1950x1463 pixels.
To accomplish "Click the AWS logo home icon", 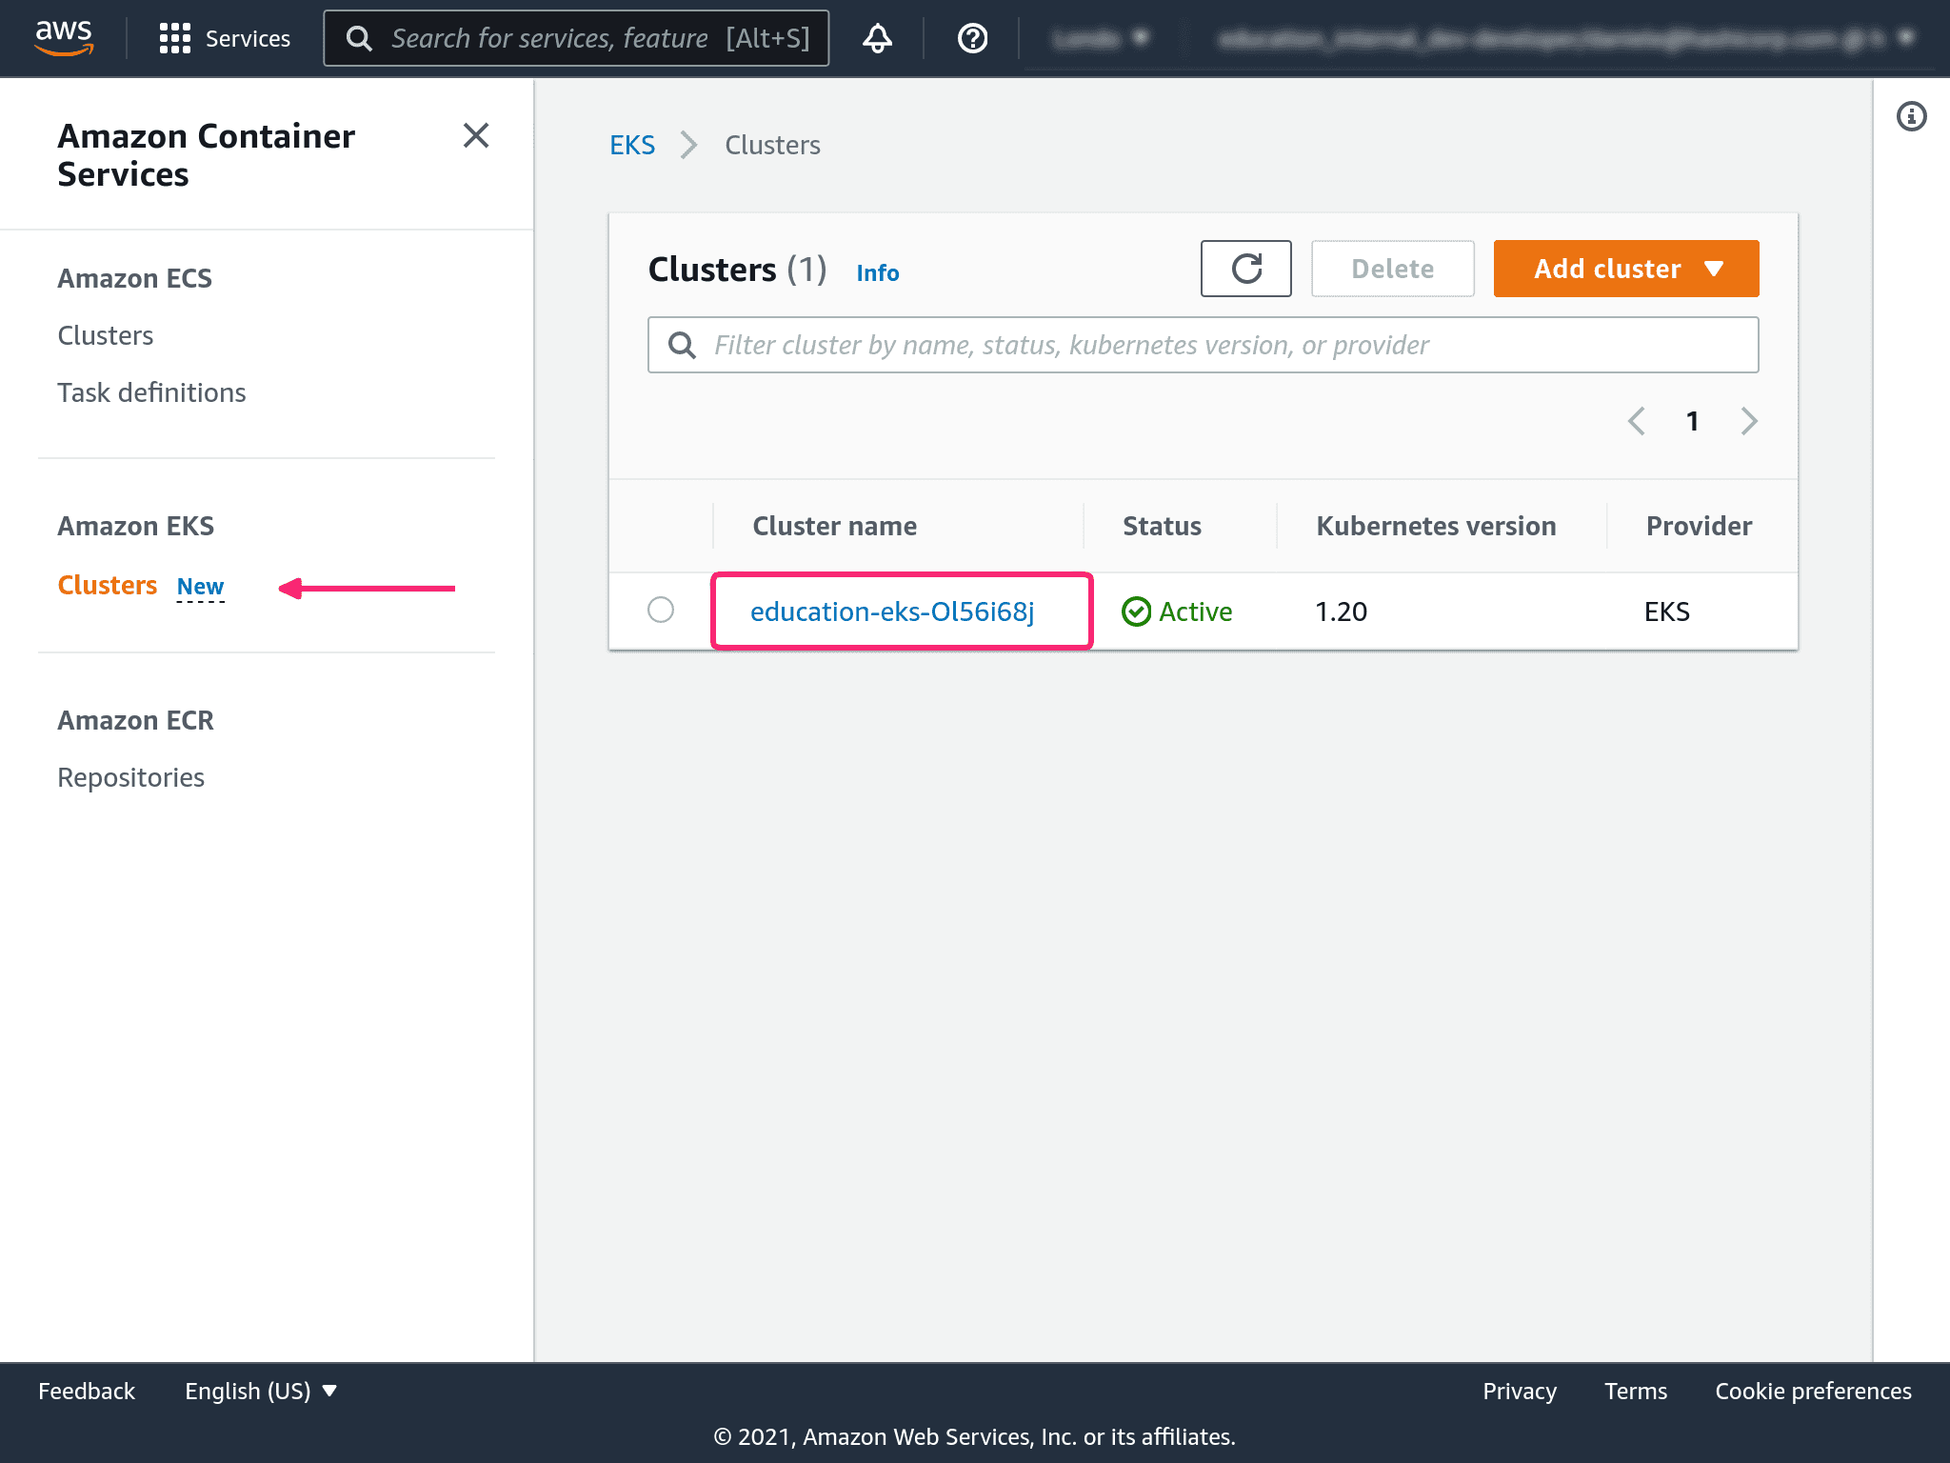I will 64,38.
